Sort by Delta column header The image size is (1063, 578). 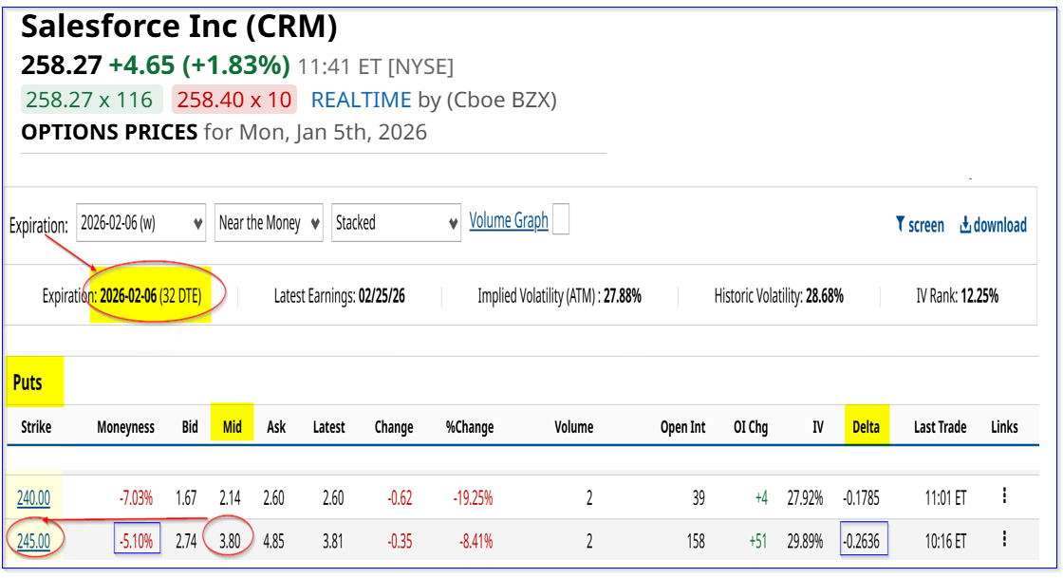(x=865, y=427)
